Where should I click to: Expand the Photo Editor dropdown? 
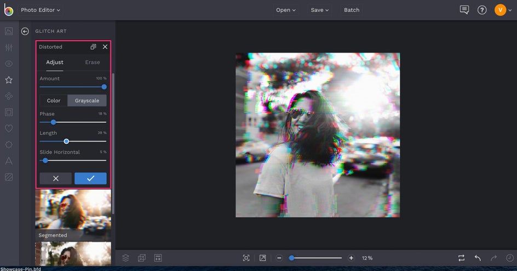(41, 10)
